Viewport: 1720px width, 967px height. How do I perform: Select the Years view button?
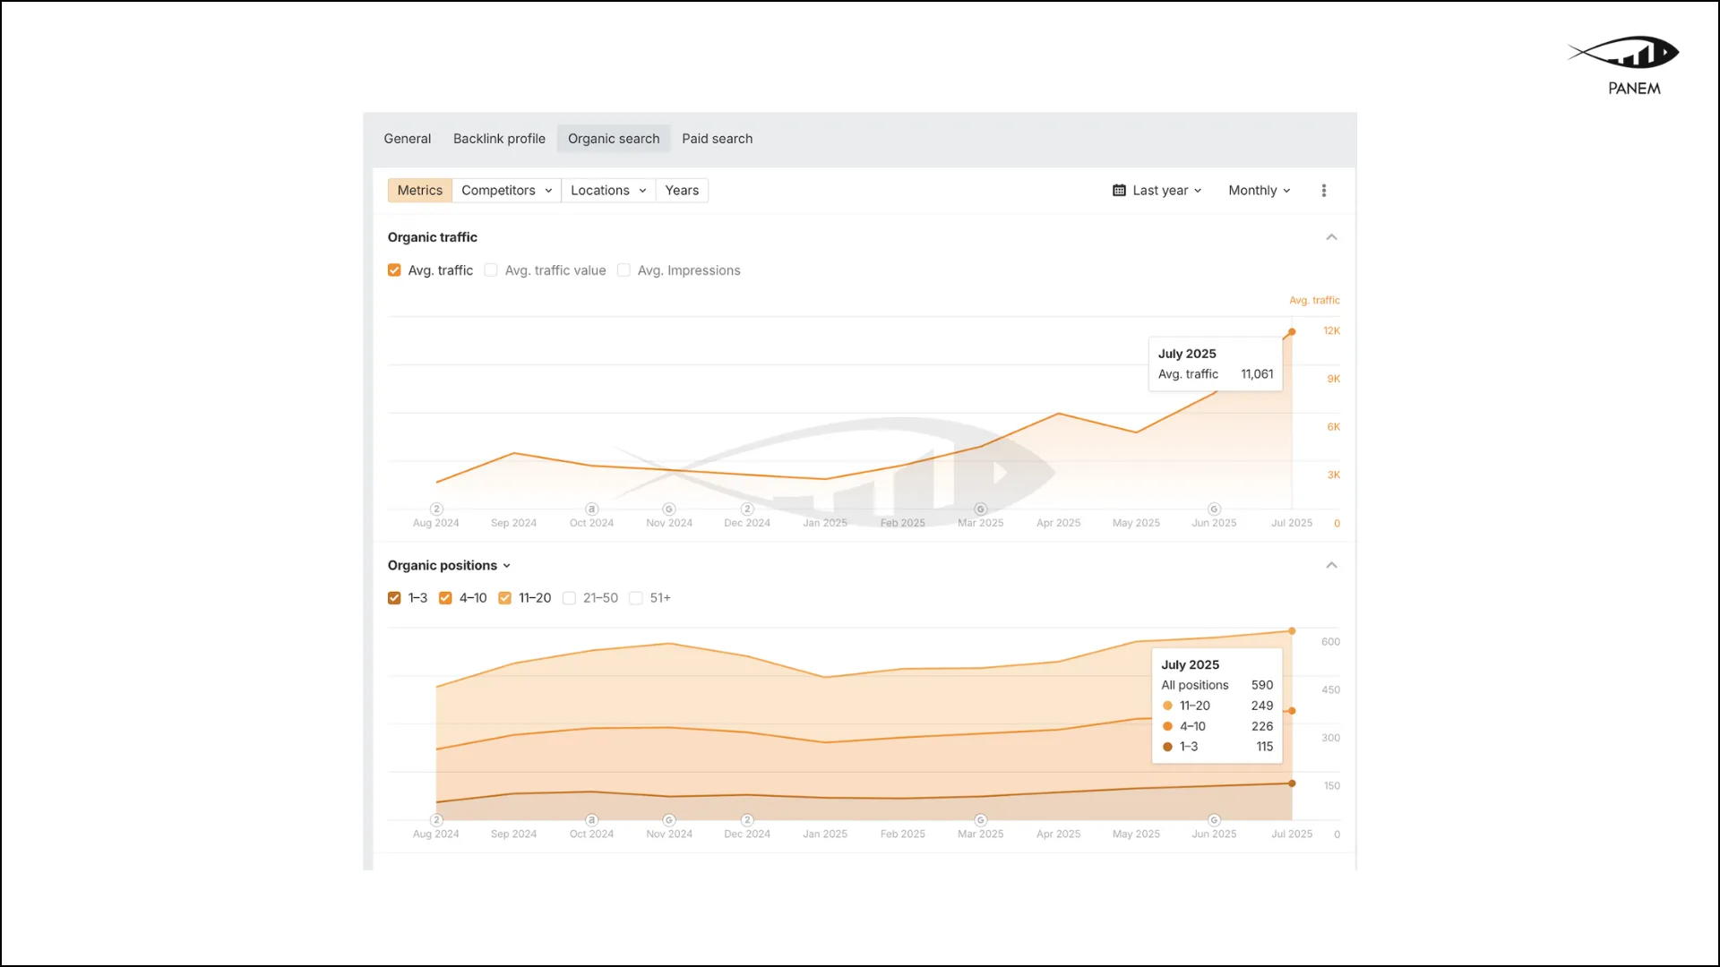[x=681, y=191]
